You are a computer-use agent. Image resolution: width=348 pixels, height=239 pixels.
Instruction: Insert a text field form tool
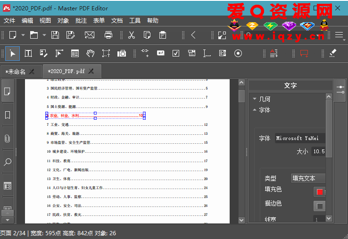tap(207, 53)
